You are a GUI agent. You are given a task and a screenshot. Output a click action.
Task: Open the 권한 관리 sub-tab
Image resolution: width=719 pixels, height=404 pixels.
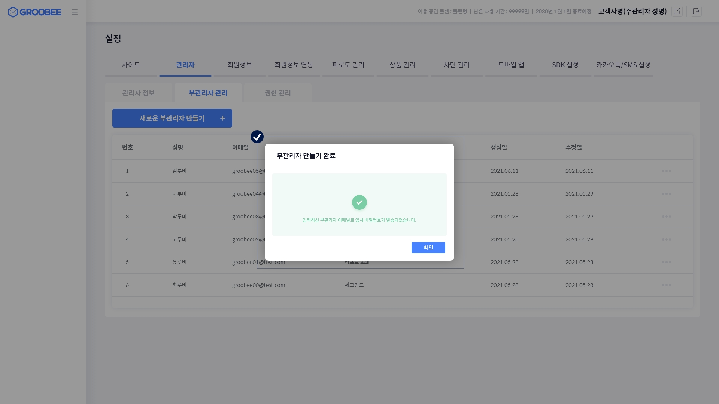coord(277,93)
